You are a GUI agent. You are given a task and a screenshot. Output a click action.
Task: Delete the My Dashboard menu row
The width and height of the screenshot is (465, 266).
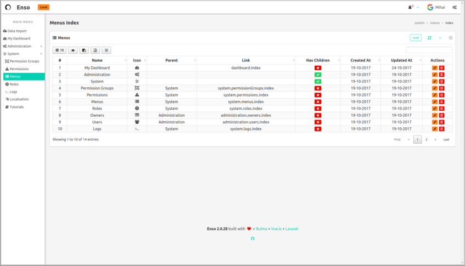tap(441, 68)
